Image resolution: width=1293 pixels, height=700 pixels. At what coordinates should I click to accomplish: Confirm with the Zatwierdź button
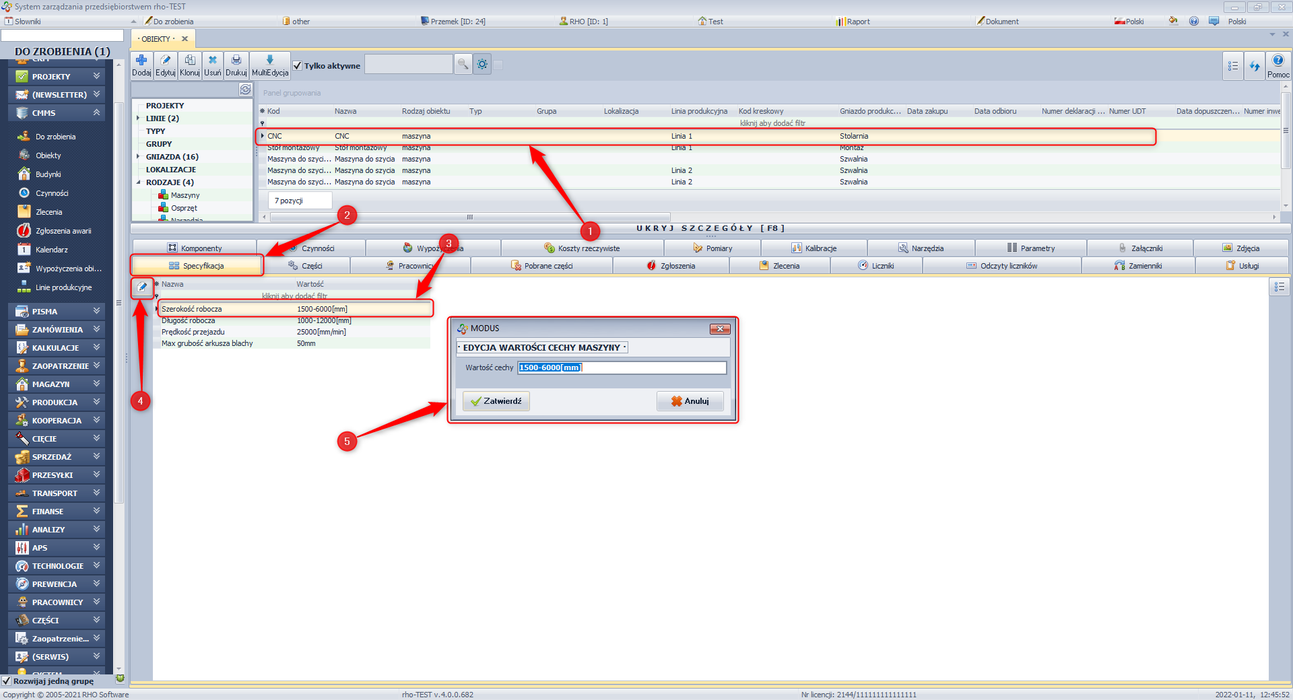[x=496, y=401]
